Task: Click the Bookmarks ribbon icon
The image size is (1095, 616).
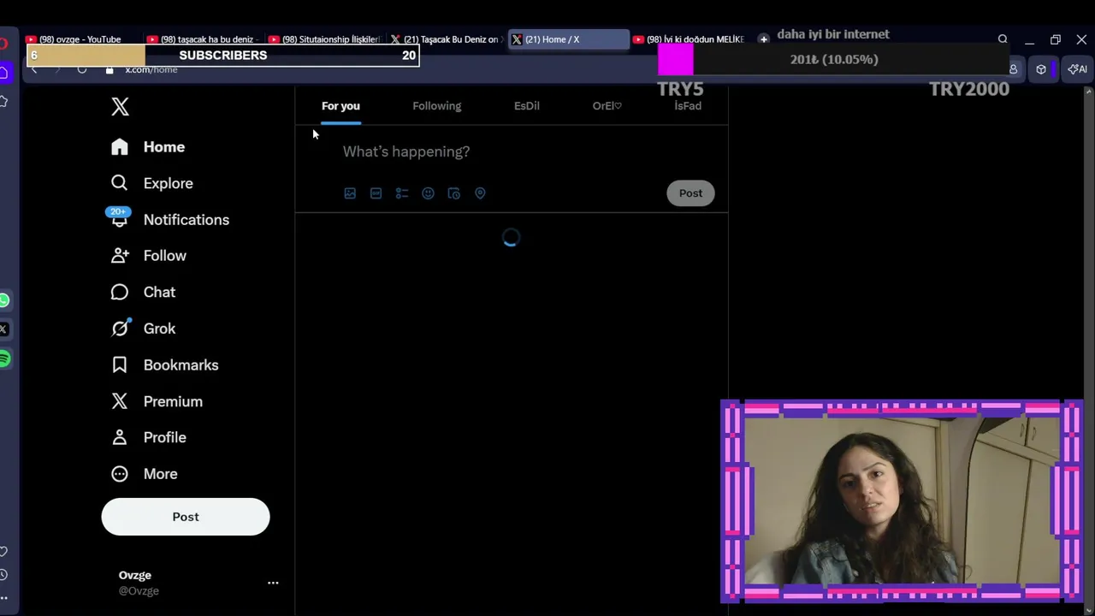Action: point(120,365)
